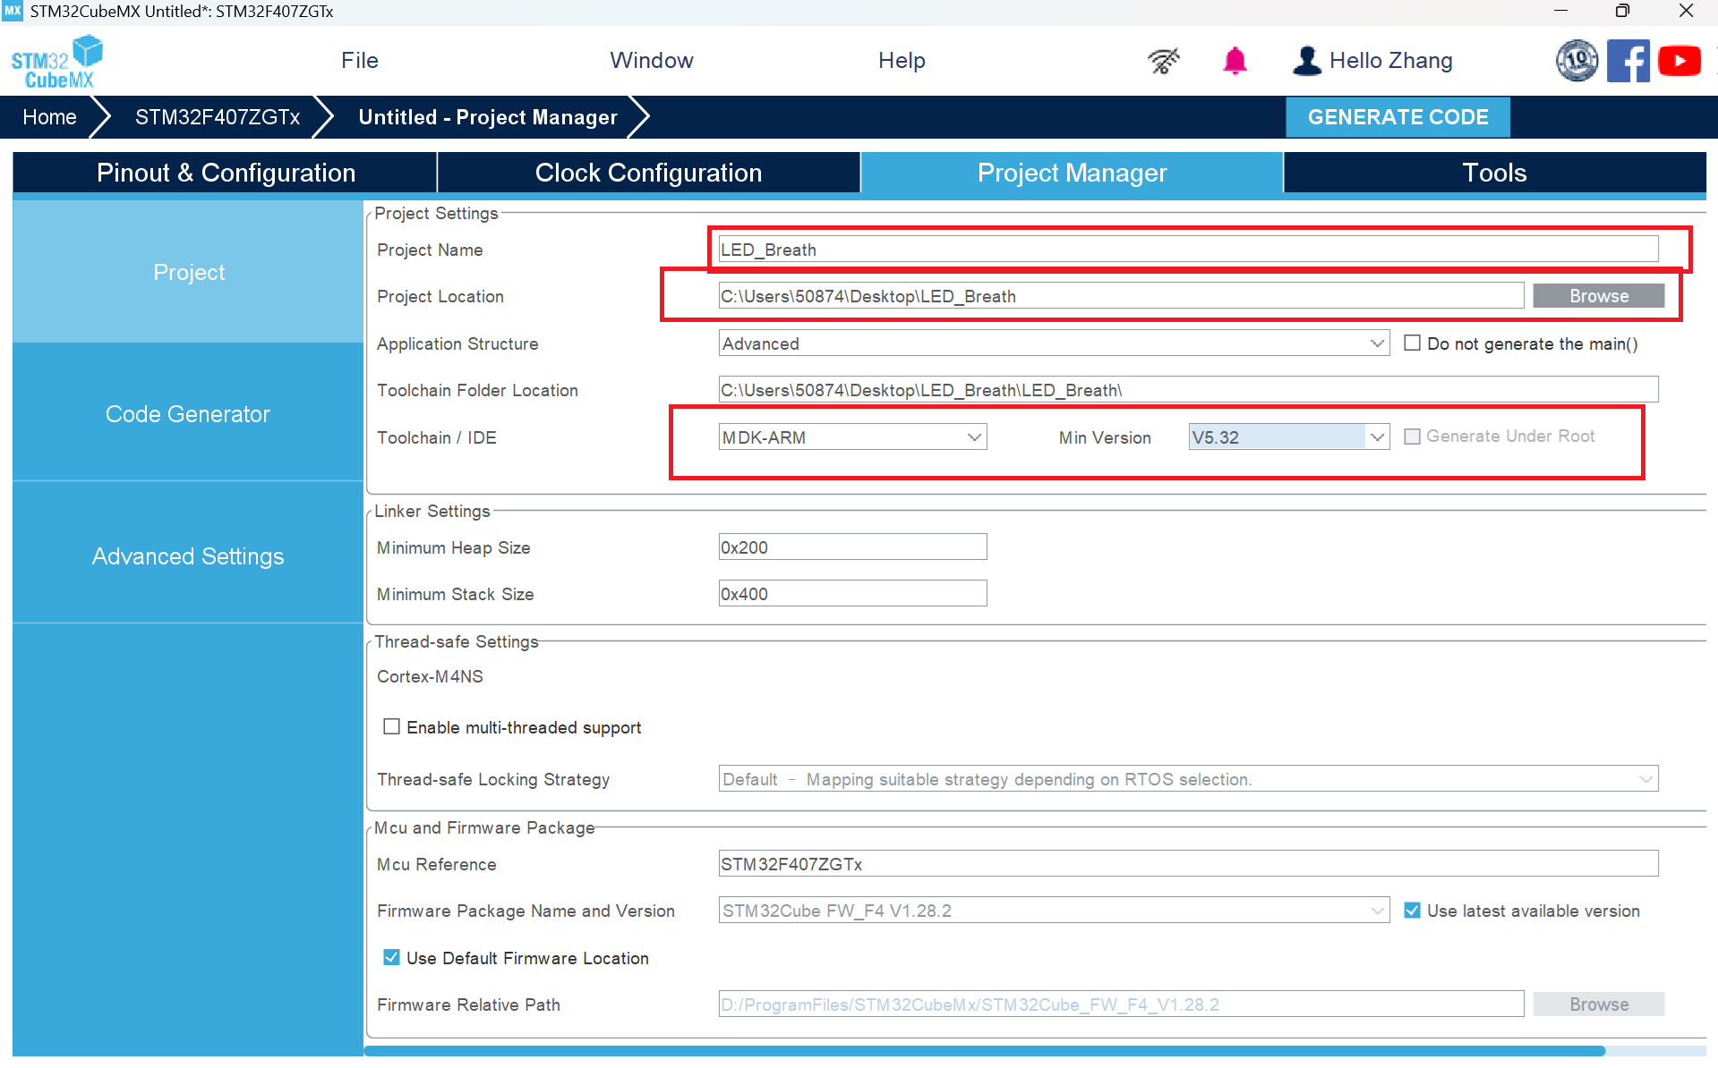Click the 'Min Version' label
Viewport: 1718px width, 1068px height.
click(1105, 437)
